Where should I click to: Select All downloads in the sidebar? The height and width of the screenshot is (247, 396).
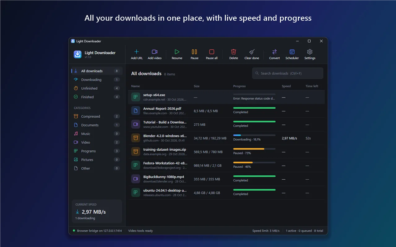[x=97, y=71]
